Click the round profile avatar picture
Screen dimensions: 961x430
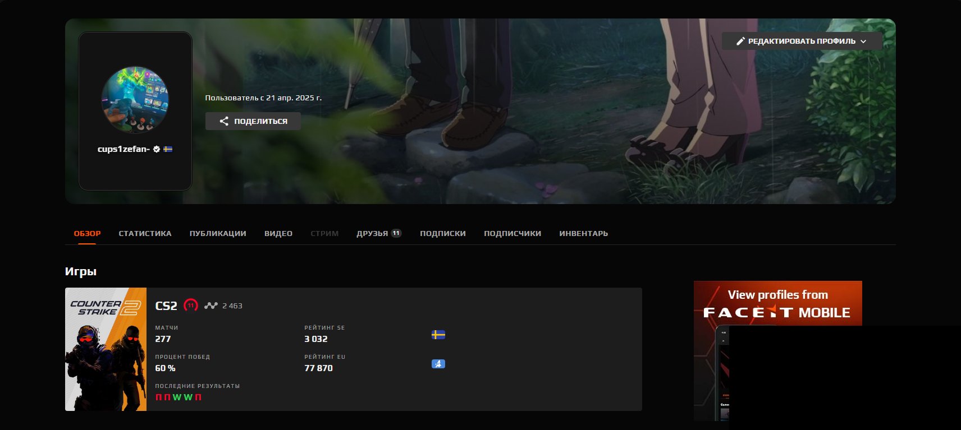tap(135, 100)
